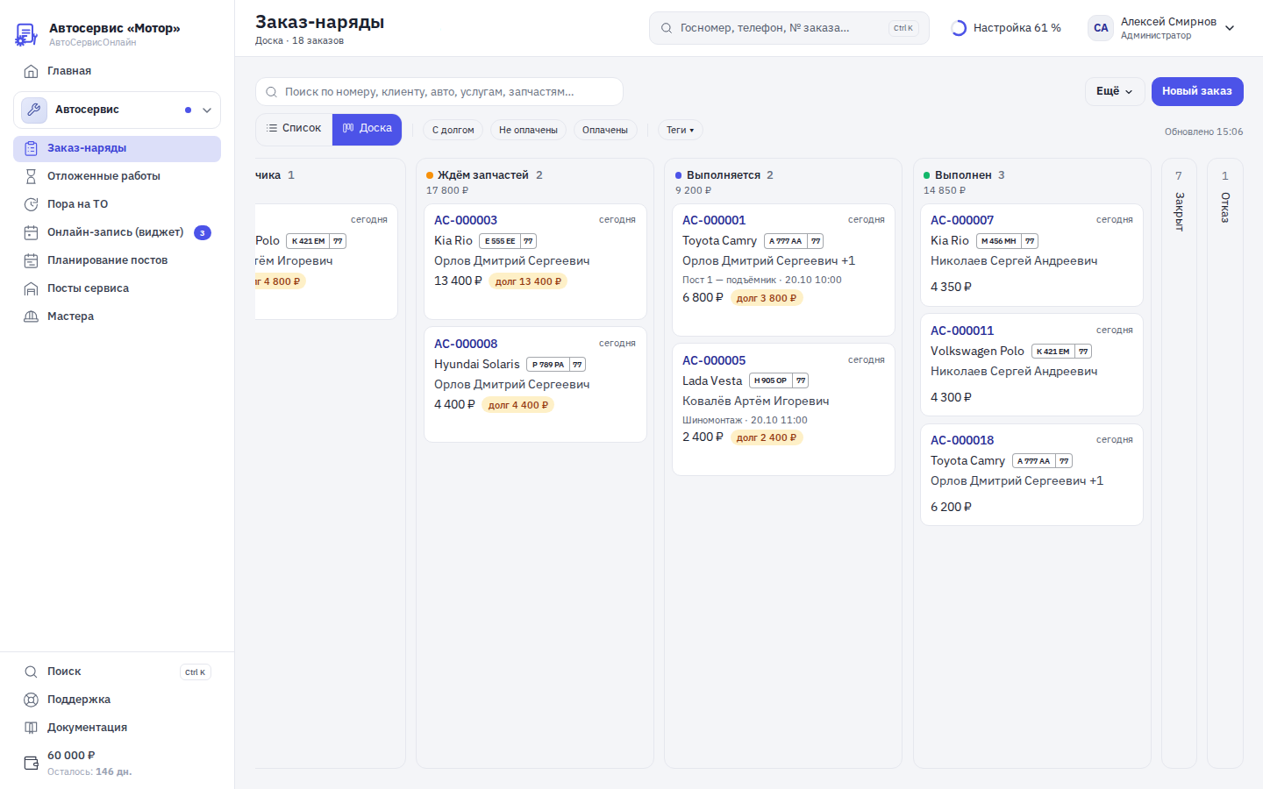Screen dimensions: 1263x789
Task: Open order AC-000008 link
Action: (466, 344)
